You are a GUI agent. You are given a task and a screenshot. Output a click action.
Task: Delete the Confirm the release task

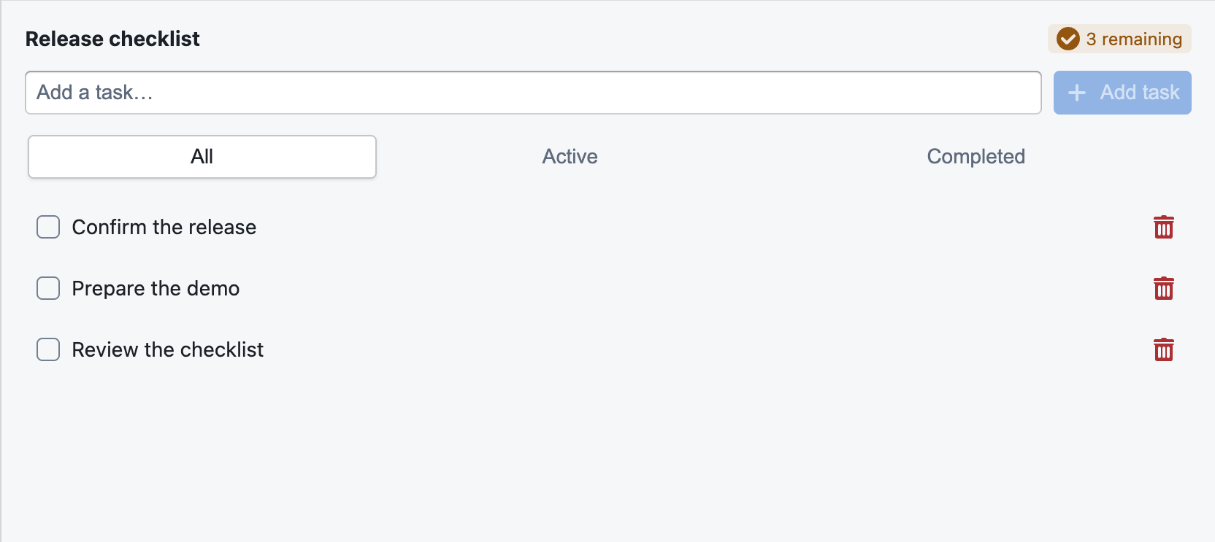(x=1163, y=227)
